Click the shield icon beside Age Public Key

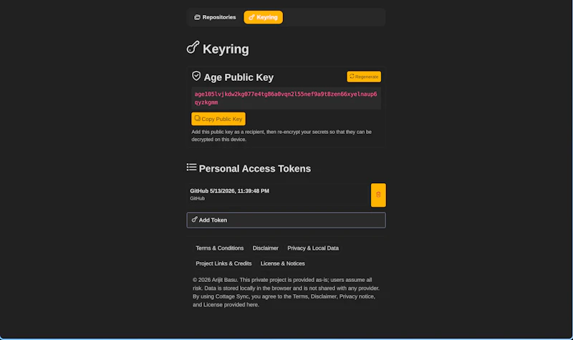196,76
